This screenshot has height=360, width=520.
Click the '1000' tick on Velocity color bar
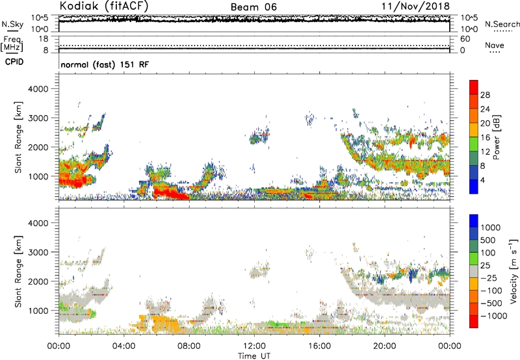pos(491,227)
